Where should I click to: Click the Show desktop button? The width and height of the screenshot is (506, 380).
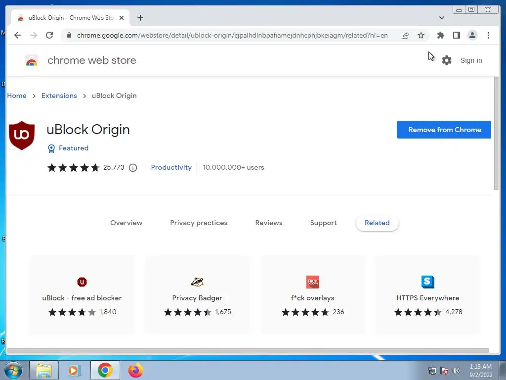pos(503,370)
